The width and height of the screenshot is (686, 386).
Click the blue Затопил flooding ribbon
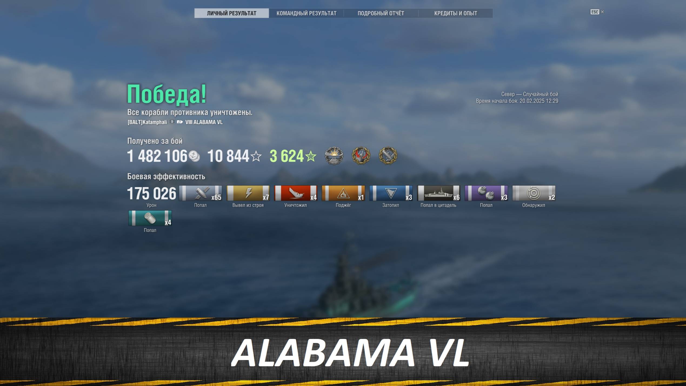(x=391, y=193)
